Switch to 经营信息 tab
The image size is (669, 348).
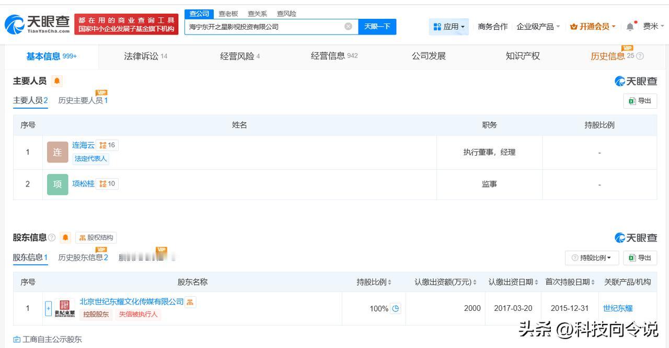point(334,56)
